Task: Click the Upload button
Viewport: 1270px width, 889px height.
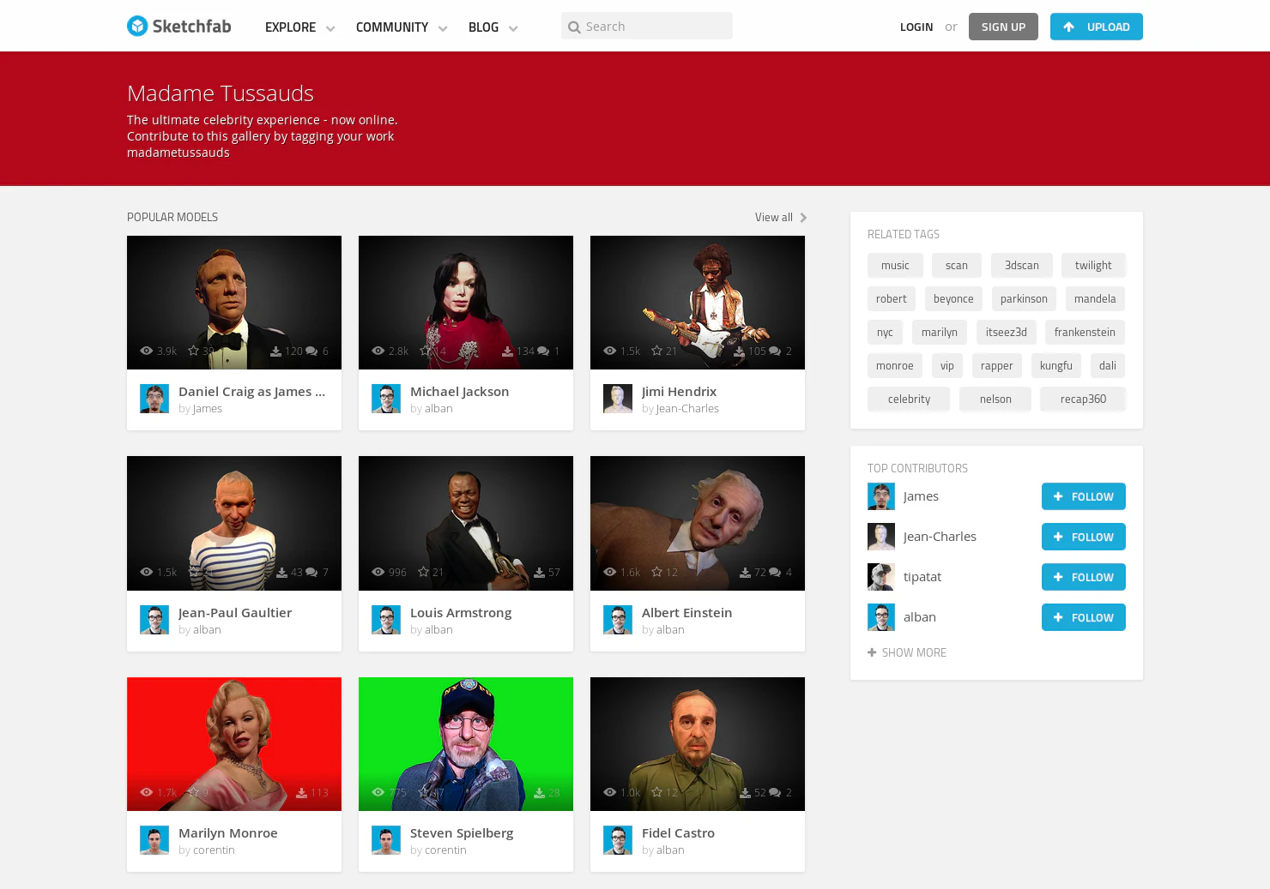Action: point(1097,27)
